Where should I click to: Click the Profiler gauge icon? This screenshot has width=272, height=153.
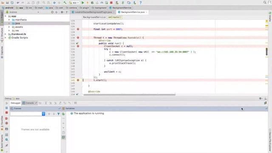pyautogui.click(x=102, y=3)
